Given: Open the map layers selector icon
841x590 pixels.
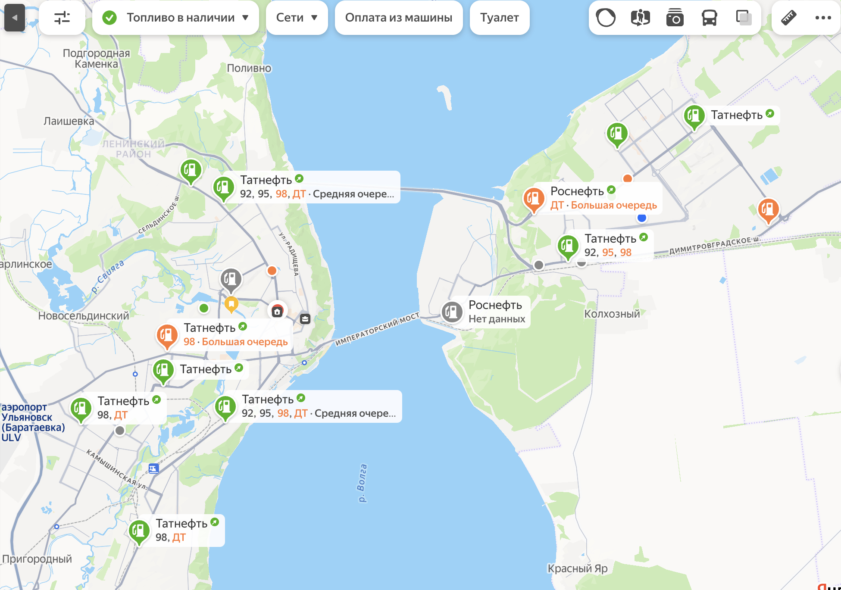Looking at the screenshot, I should point(744,18).
